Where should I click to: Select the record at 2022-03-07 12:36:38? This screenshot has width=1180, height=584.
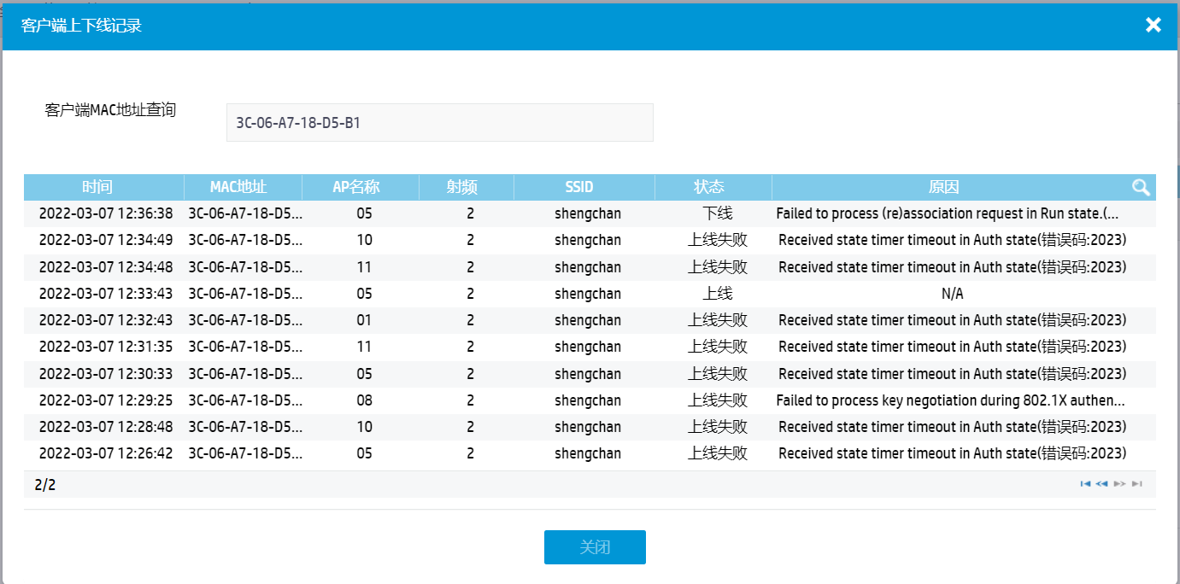coord(590,213)
